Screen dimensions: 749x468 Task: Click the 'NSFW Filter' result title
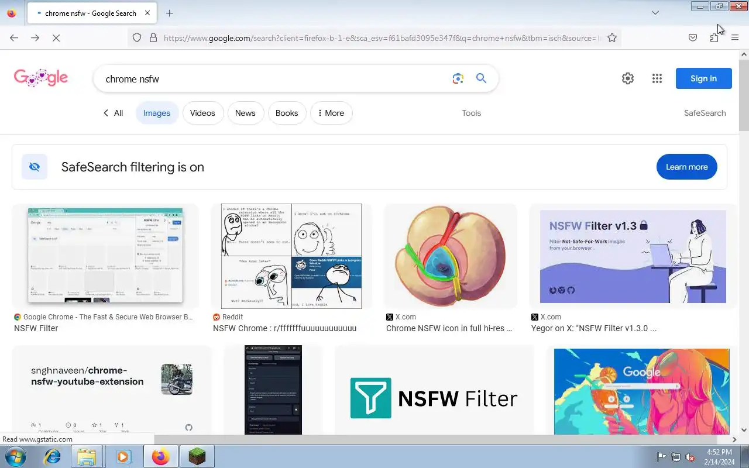tap(36, 328)
